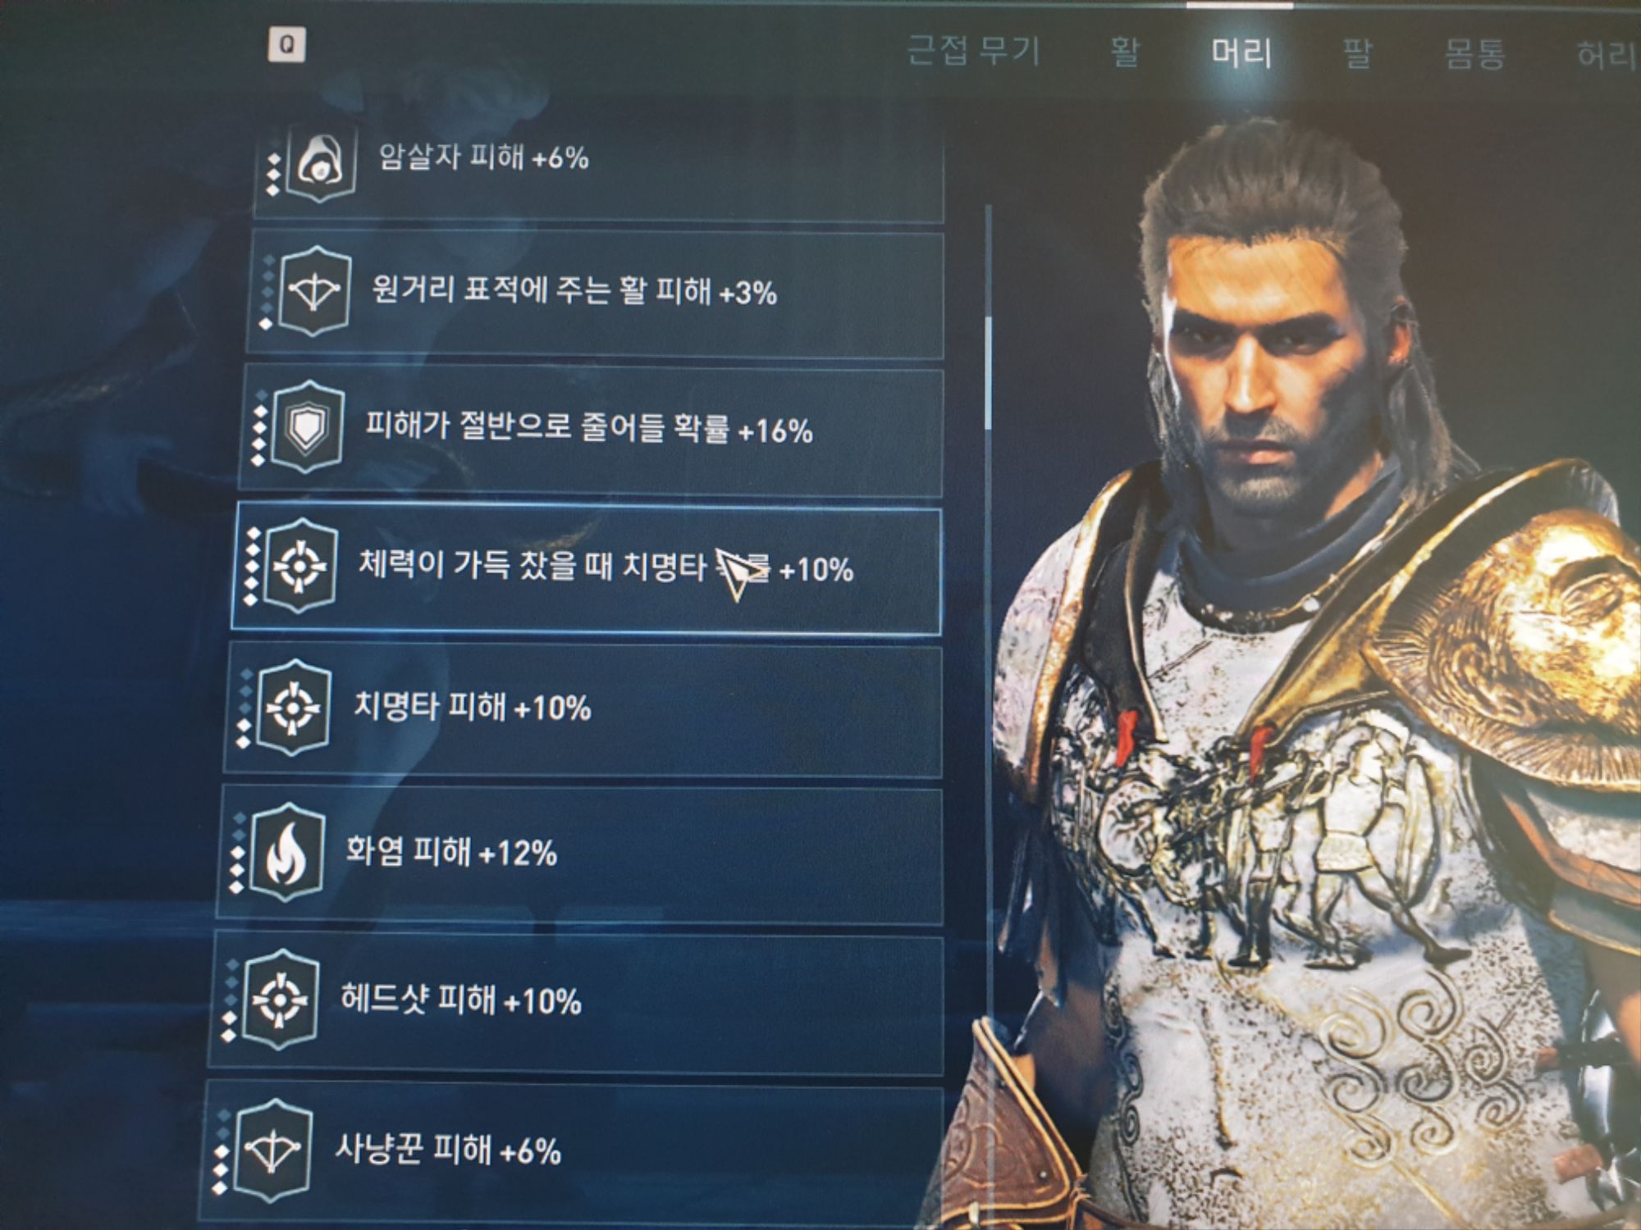
Task: Click the shield icon for 피해가 절반으로 줄어들 확률
Action: coord(307,426)
